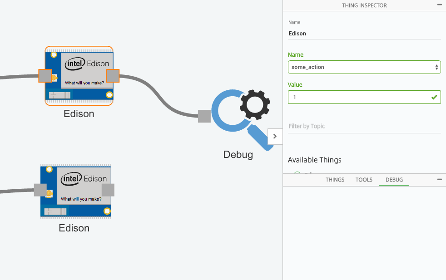Collapse the side panel using the chevron
This screenshot has height=280, width=446.
click(275, 137)
